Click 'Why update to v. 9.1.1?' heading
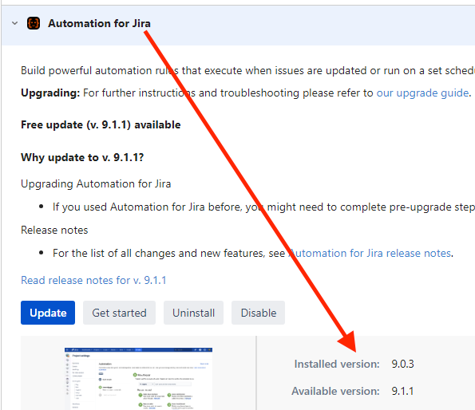 pos(82,157)
